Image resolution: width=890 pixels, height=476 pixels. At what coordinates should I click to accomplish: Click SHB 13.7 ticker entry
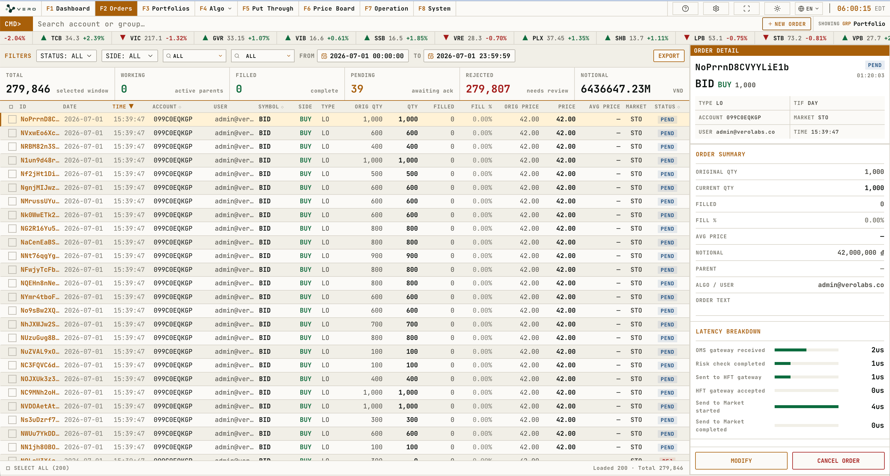(636, 38)
